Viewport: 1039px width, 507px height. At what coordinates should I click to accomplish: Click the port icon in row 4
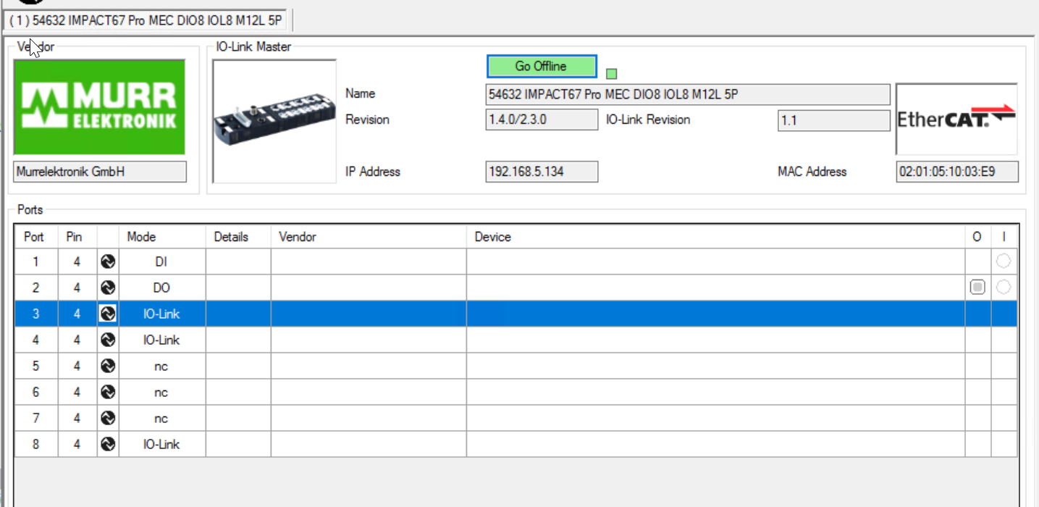pyautogui.click(x=108, y=340)
